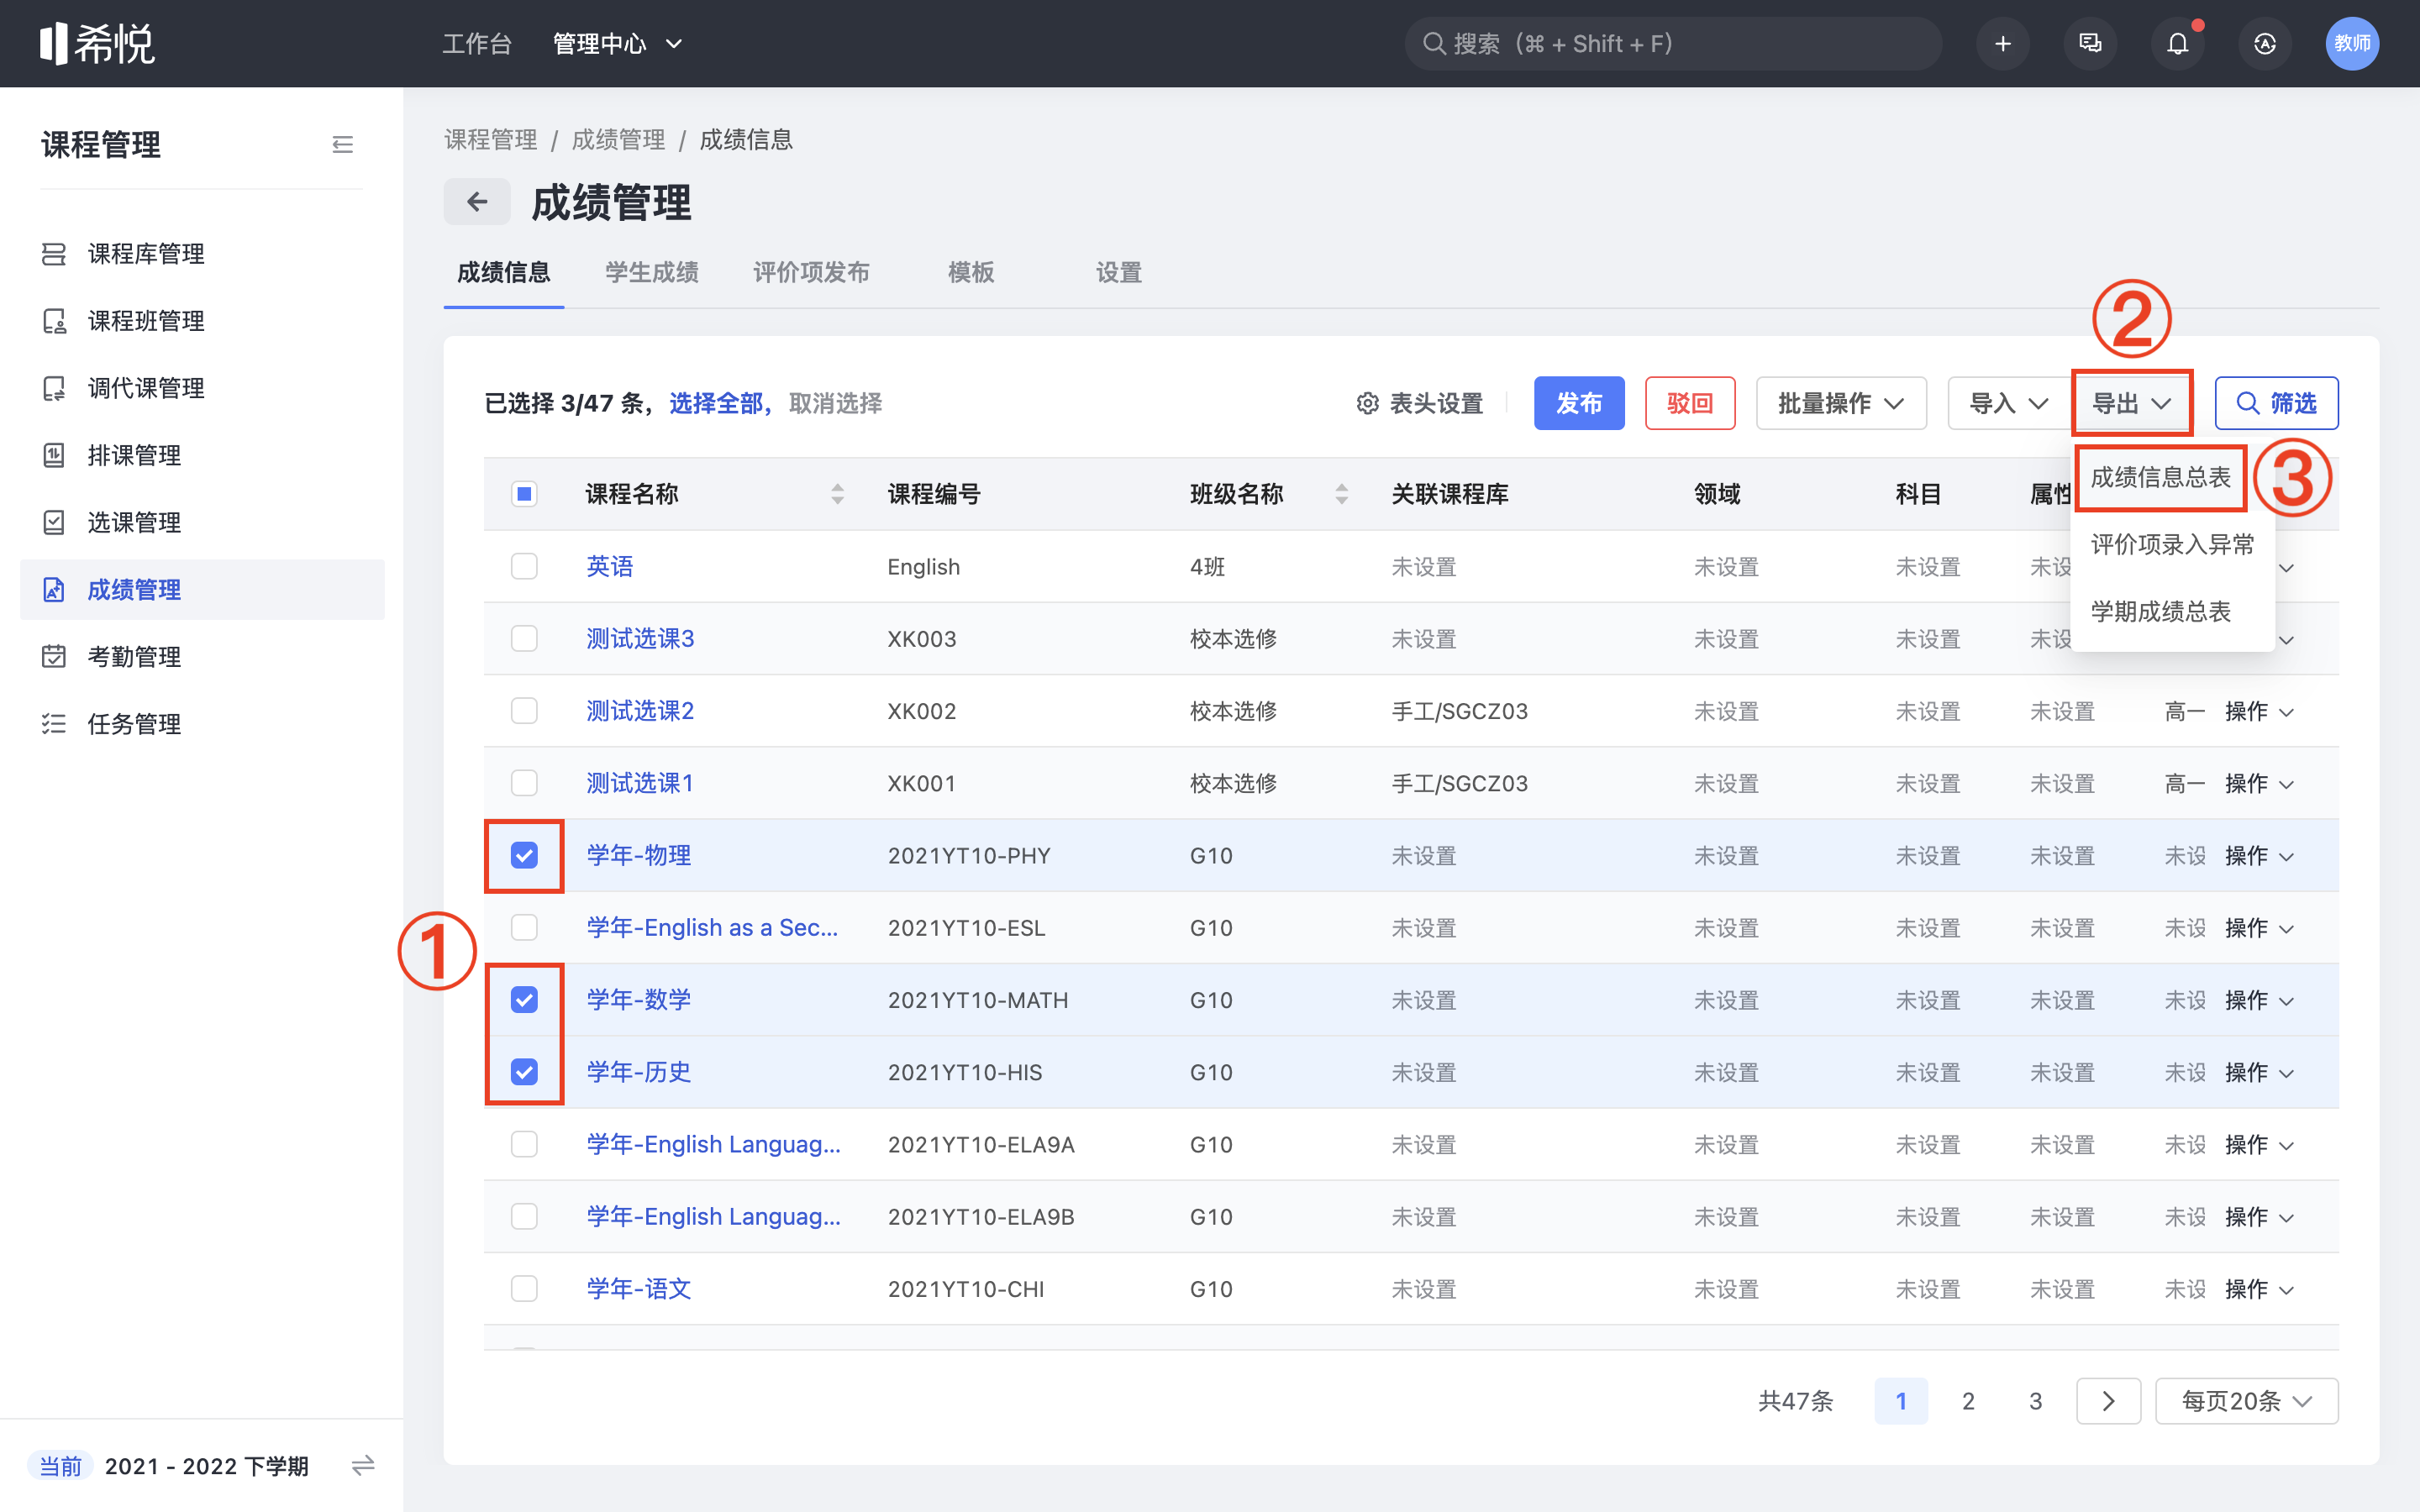This screenshot has width=2420, height=1512.
Task: Open the 每页20条 page size dropdown
Action: point(2246,1400)
